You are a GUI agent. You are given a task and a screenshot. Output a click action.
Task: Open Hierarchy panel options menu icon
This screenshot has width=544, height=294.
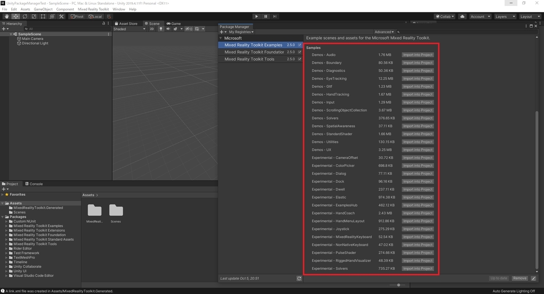(x=109, y=24)
